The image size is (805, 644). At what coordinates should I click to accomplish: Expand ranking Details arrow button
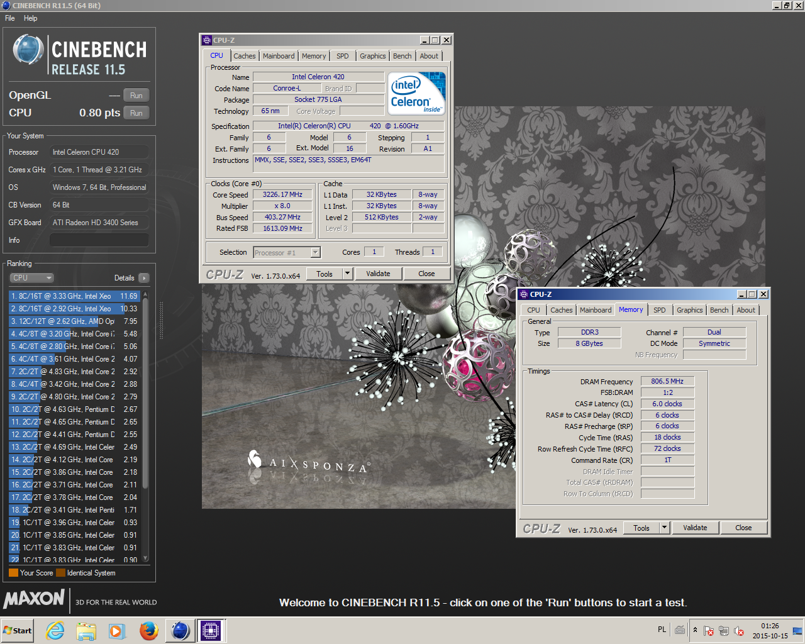click(144, 278)
